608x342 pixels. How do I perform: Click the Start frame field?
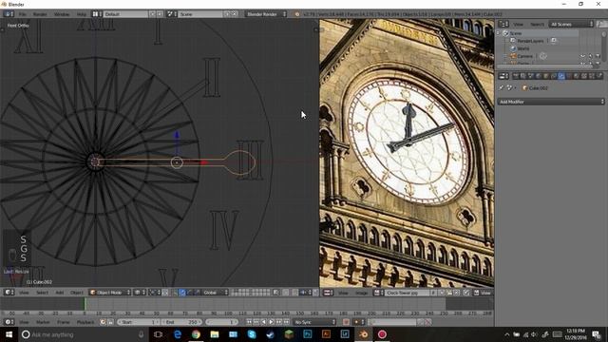[x=139, y=322]
